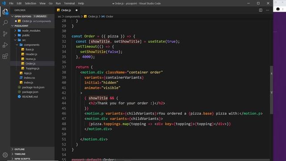This screenshot has width=286, height=161.
Task: Click the "container order" className string
Action: 145,72
